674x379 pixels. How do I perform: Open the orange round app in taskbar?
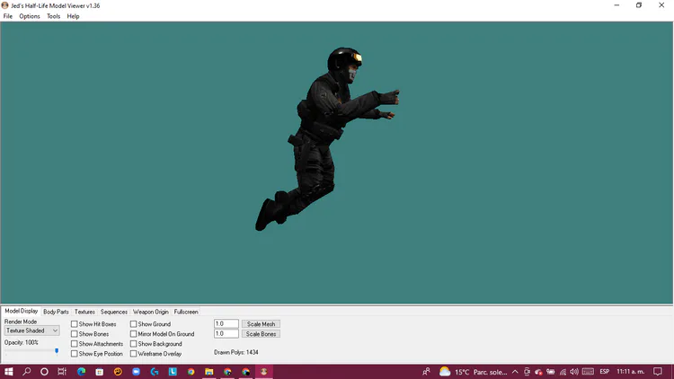(118, 372)
